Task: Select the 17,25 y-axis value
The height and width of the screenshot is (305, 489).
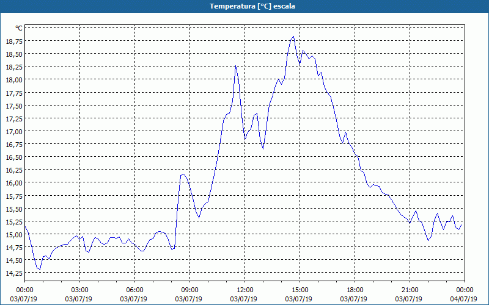Action: pyautogui.click(x=14, y=118)
